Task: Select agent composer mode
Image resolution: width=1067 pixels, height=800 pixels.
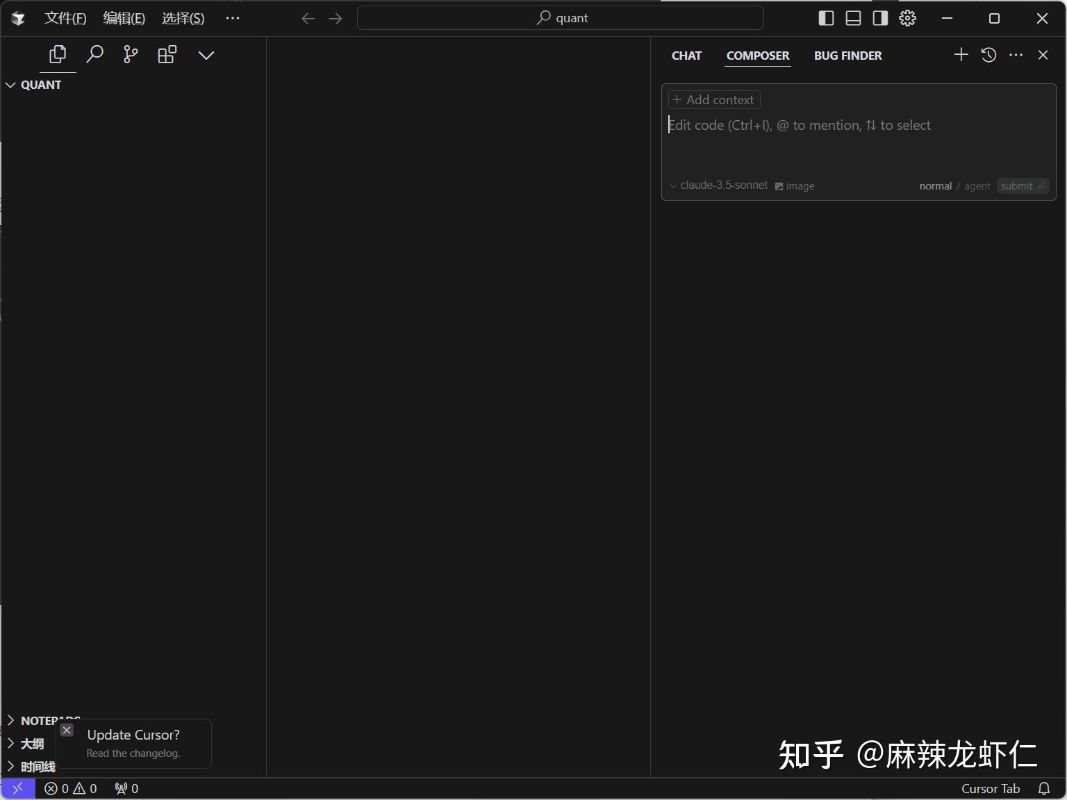Action: click(977, 186)
